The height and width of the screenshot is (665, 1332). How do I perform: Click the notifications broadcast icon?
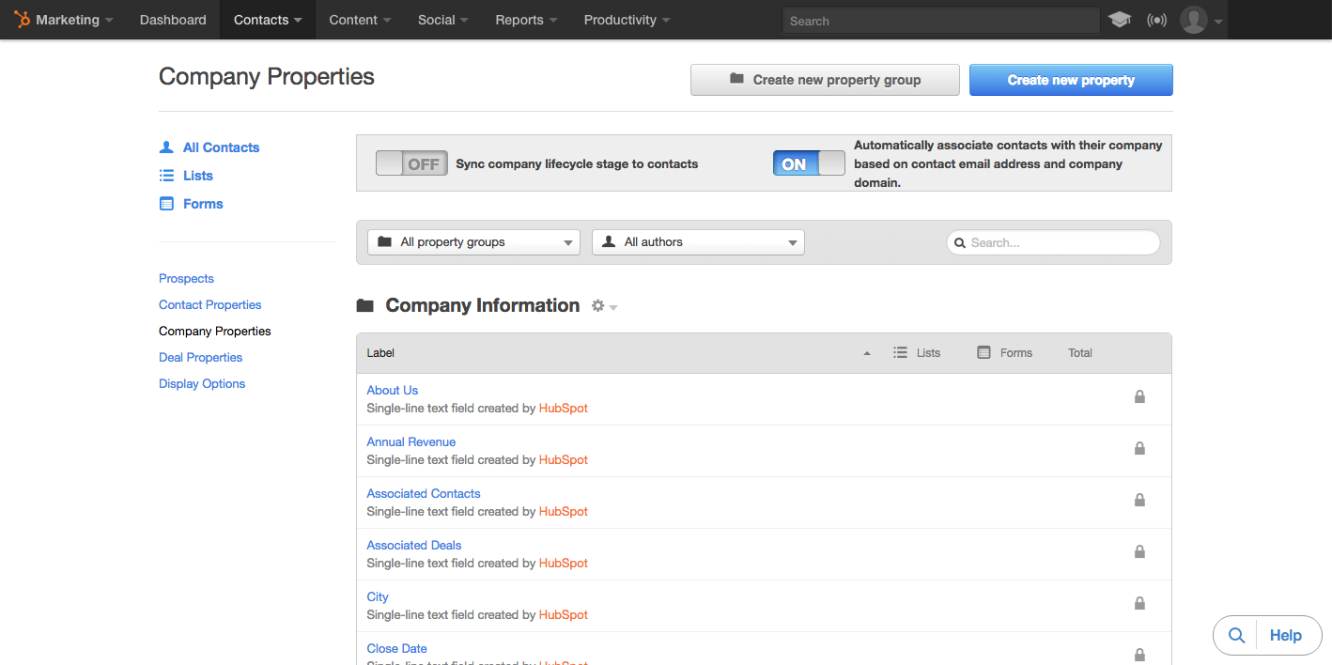pos(1156,19)
